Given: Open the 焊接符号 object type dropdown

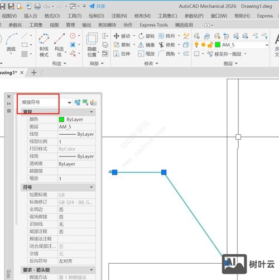Looking at the screenshot, I should (69, 102).
